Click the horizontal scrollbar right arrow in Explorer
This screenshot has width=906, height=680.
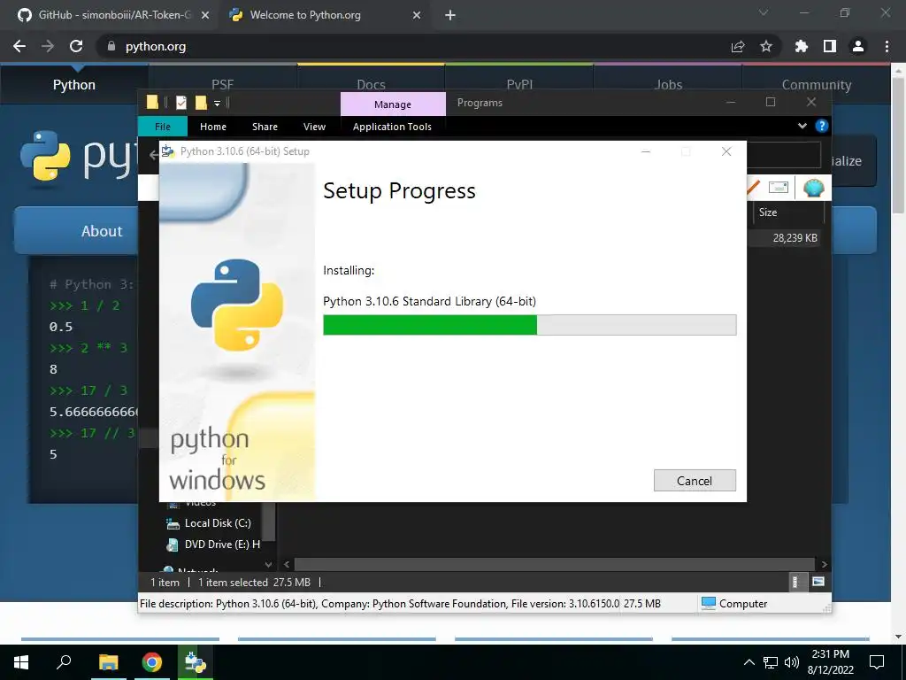pyautogui.click(x=824, y=564)
